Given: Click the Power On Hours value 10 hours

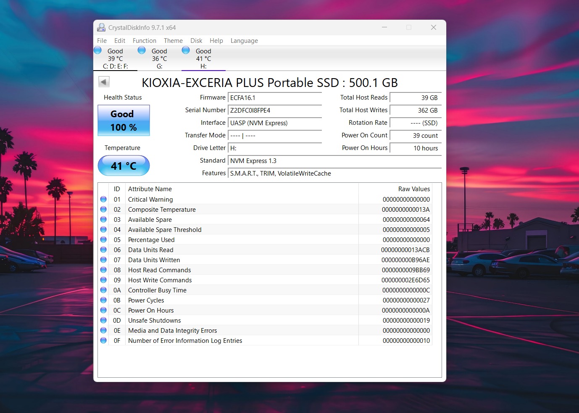Looking at the screenshot, I should (416, 148).
